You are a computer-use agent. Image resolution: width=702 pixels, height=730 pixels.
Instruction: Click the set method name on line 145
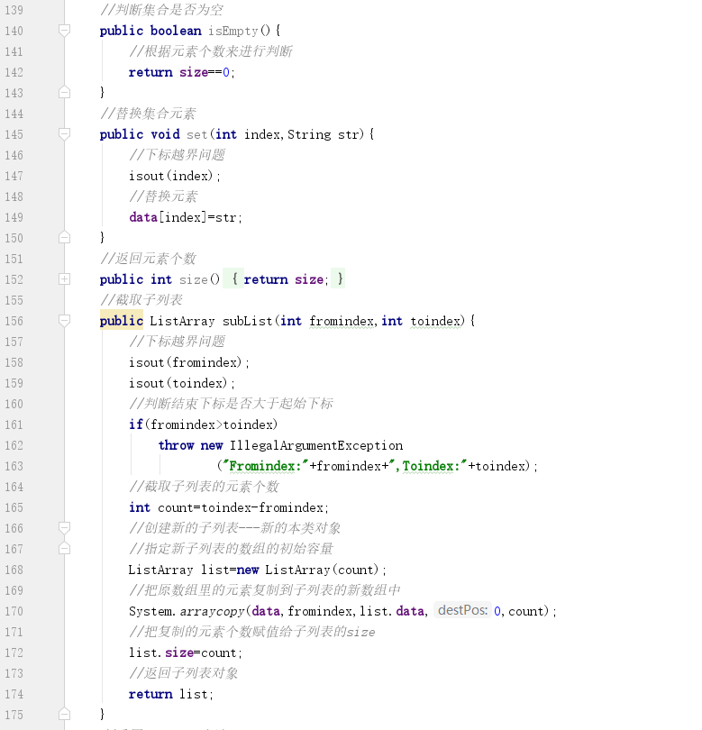click(x=197, y=134)
